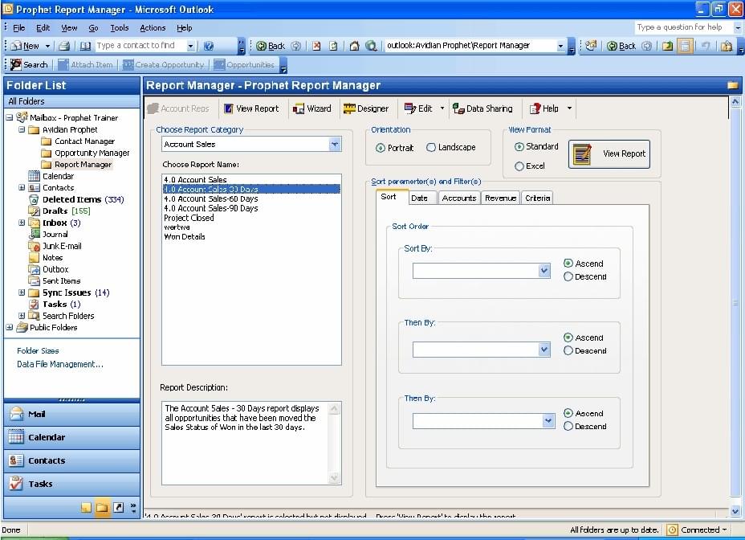Click the Report Description scrollbar down arrow

coord(334,478)
